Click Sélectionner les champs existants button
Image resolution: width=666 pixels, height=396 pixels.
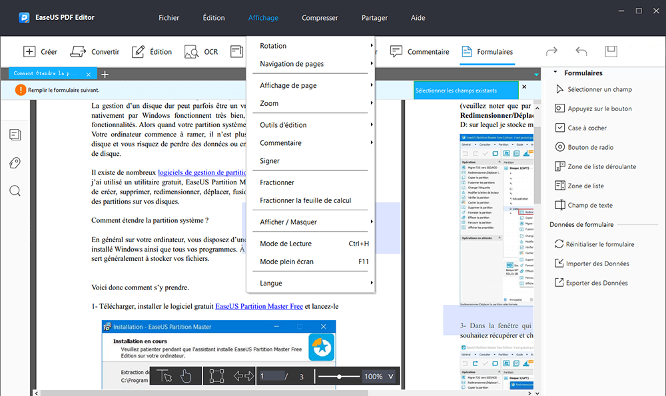click(x=466, y=91)
